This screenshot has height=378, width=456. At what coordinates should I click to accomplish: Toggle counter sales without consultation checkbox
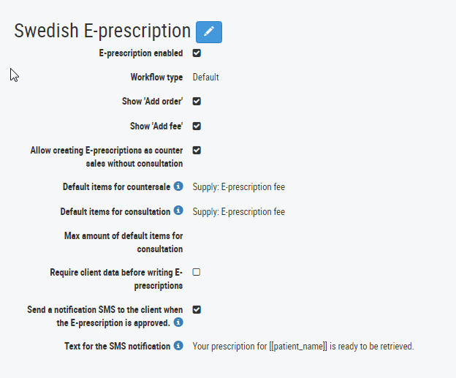tap(197, 150)
